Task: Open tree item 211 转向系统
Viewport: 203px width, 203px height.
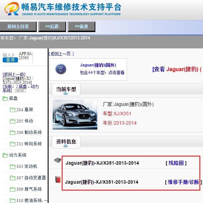Action: [x=29, y=144]
